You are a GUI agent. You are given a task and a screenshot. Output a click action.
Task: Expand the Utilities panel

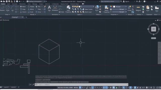tap(140, 14)
